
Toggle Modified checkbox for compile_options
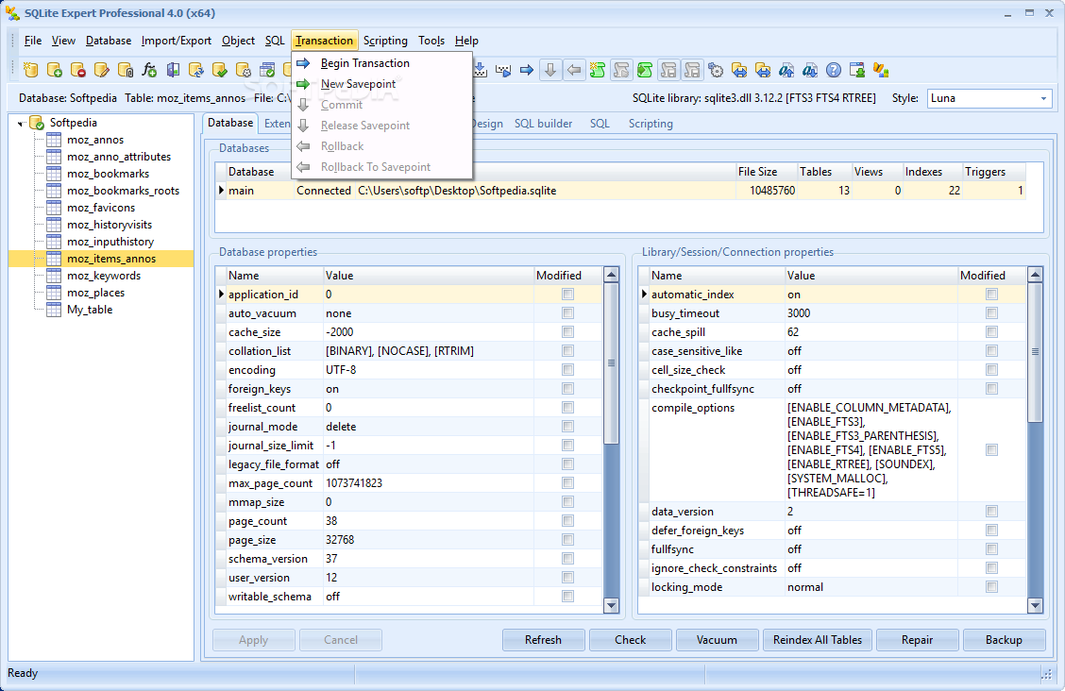pyautogui.click(x=991, y=450)
